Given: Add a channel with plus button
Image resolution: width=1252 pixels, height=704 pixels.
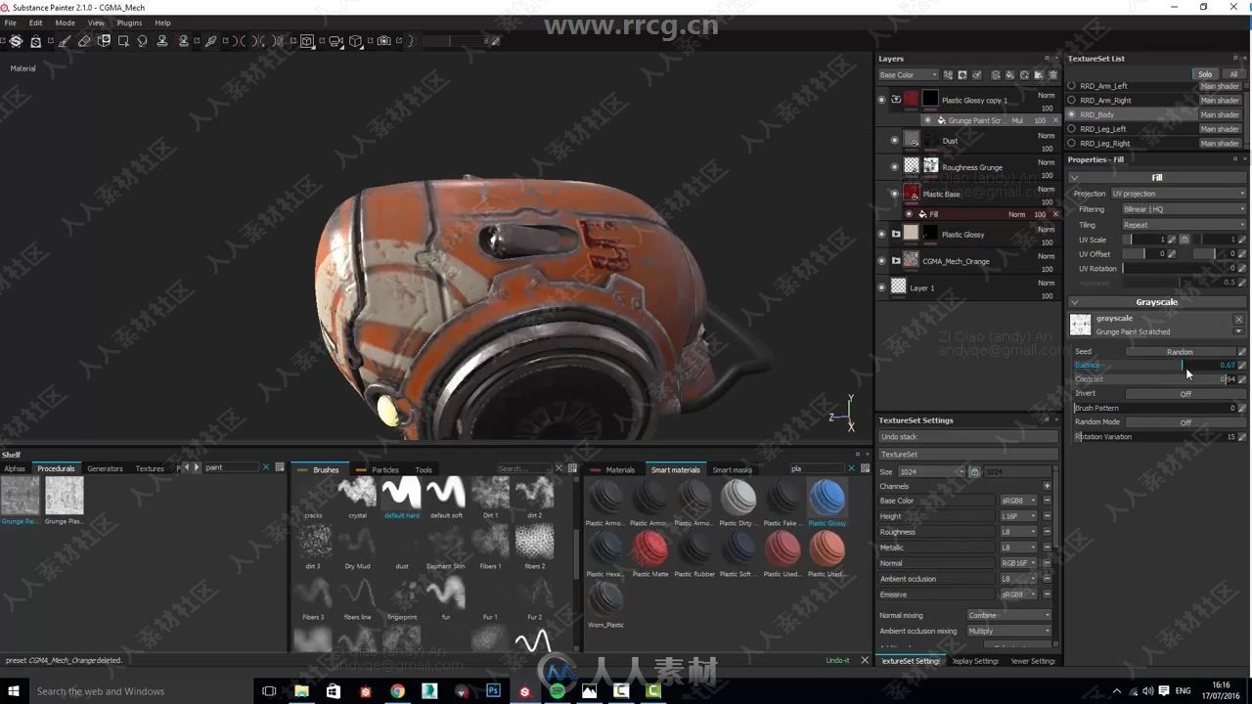Looking at the screenshot, I should 1047,486.
